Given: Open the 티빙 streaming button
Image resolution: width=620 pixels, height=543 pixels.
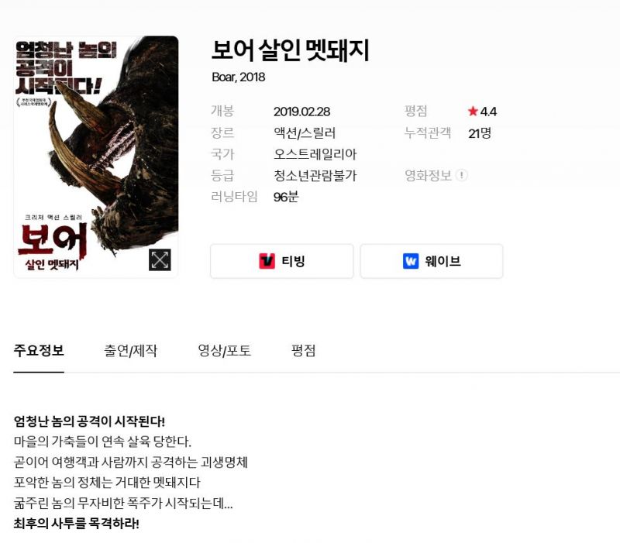Looking at the screenshot, I should point(282,261).
